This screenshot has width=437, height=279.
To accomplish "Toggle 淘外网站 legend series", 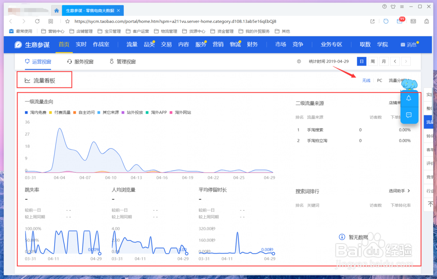I will pyautogui.click(x=180, y=112).
